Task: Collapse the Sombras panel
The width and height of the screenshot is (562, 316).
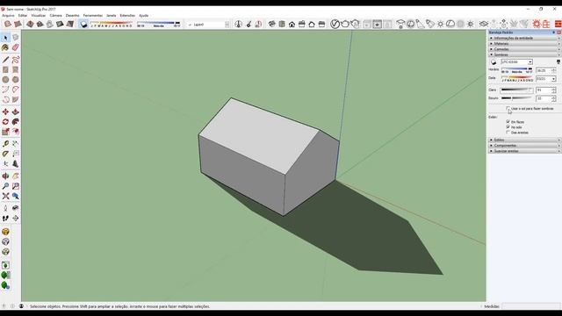Action: (525, 54)
